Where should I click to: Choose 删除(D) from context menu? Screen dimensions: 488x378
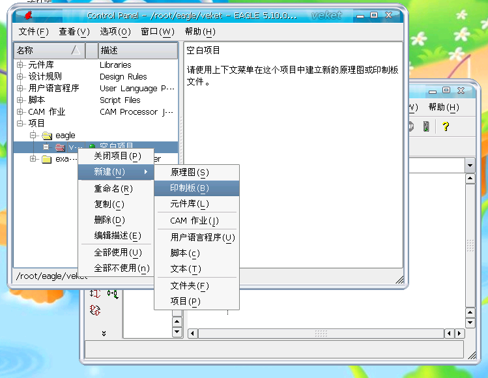(x=116, y=220)
